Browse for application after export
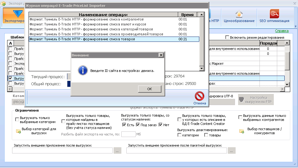 click(x=117, y=151)
